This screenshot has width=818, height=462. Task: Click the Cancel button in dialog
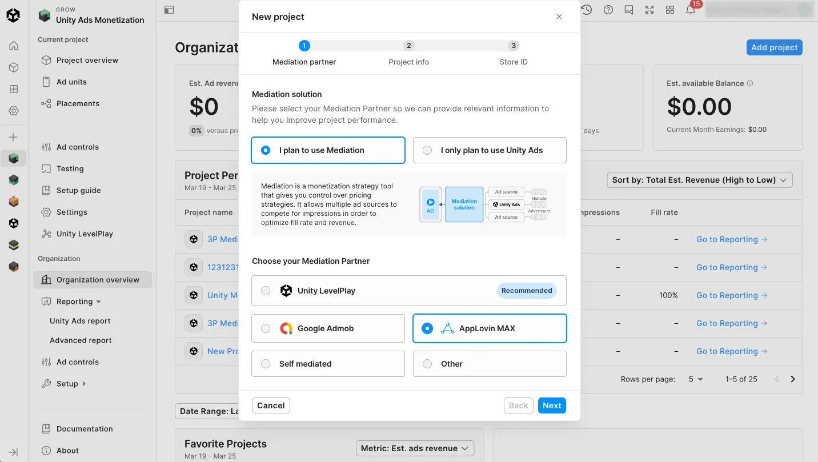coord(271,405)
